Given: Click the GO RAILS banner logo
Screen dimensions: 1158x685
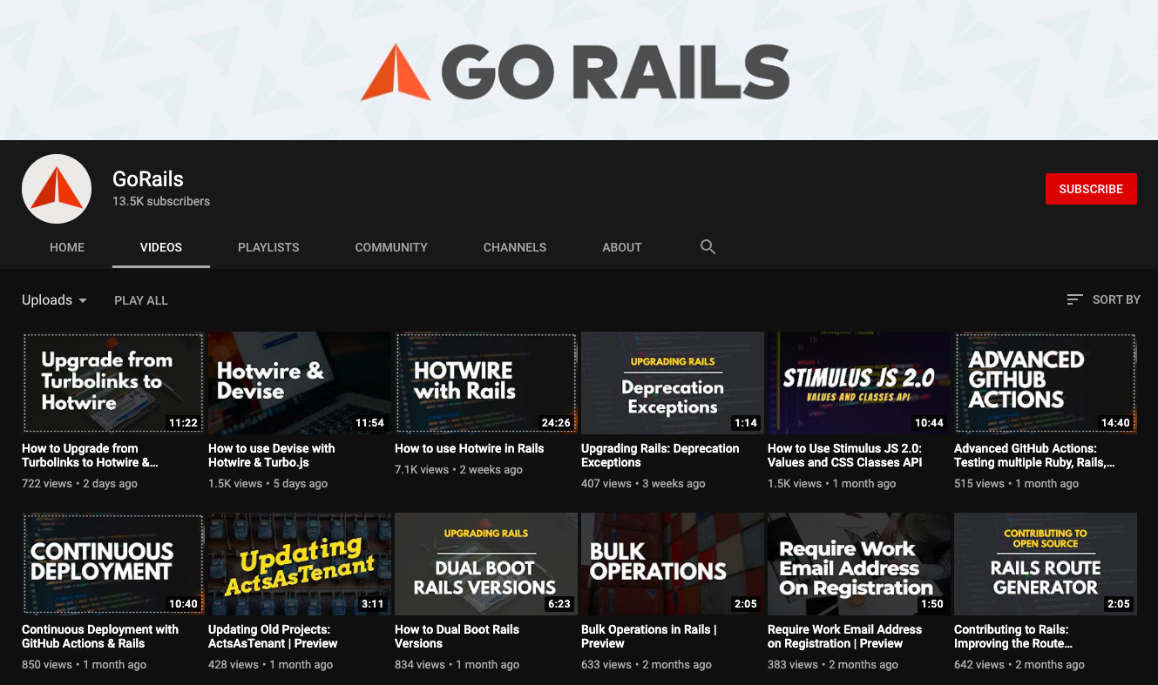Looking at the screenshot, I should tap(575, 72).
